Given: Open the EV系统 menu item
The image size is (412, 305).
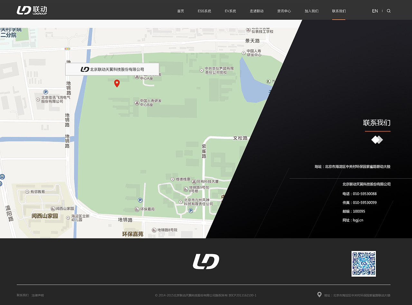Looking at the screenshot, I should [x=230, y=11].
